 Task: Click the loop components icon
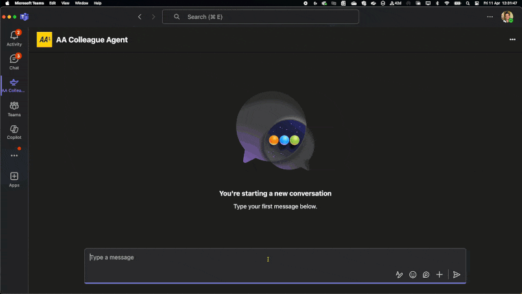coord(426,275)
